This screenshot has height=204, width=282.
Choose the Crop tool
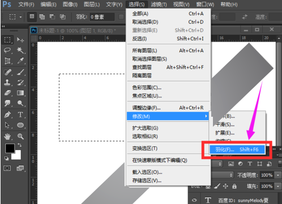[x=7, y=61]
